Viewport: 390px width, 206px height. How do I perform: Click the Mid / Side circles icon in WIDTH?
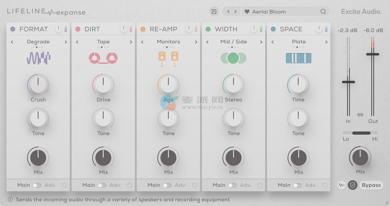coord(233,58)
